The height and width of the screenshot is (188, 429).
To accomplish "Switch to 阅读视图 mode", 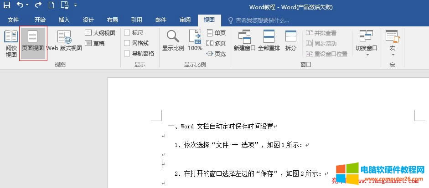I will click(x=11, y=44).
